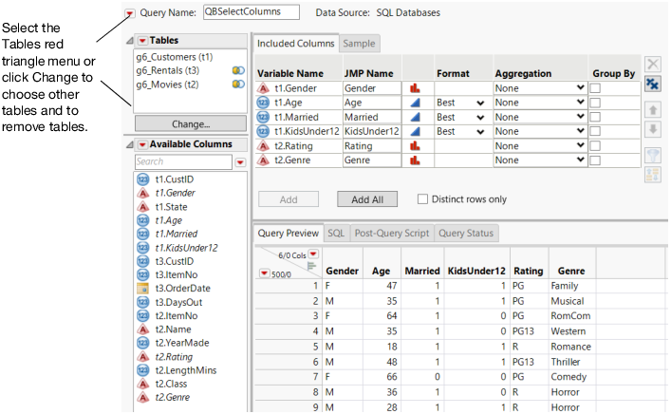This screenshot has height=414, width=671.
Task: Toggle Group By checkbox for t2.Genre
Action: point(596,160)
